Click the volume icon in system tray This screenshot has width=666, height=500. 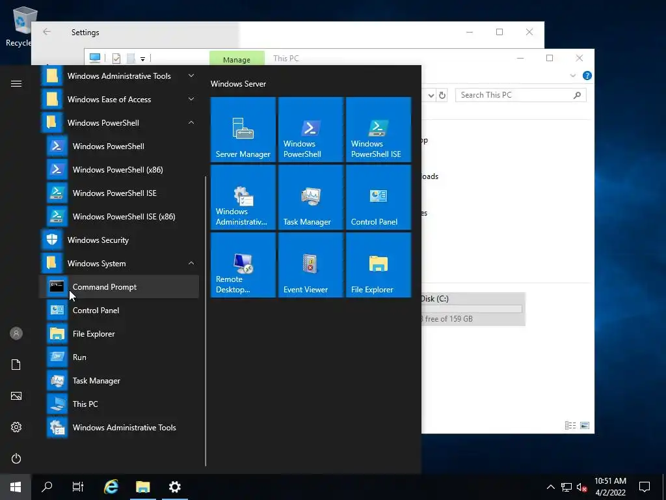tap(581, 487)
